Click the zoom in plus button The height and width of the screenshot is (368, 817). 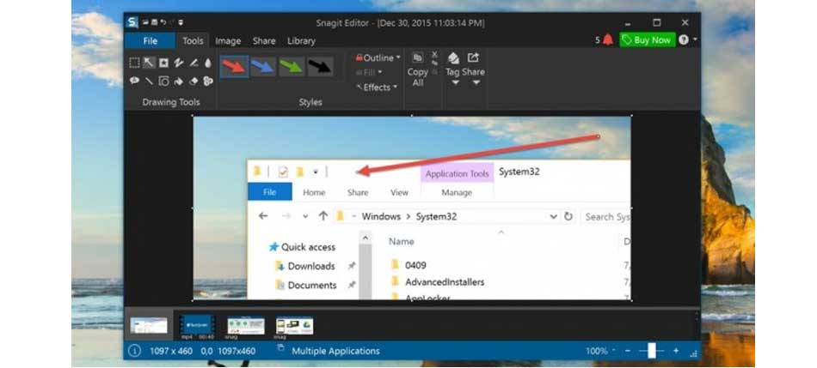click(676, 351)
